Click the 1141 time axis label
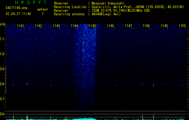 click(20, 26)
